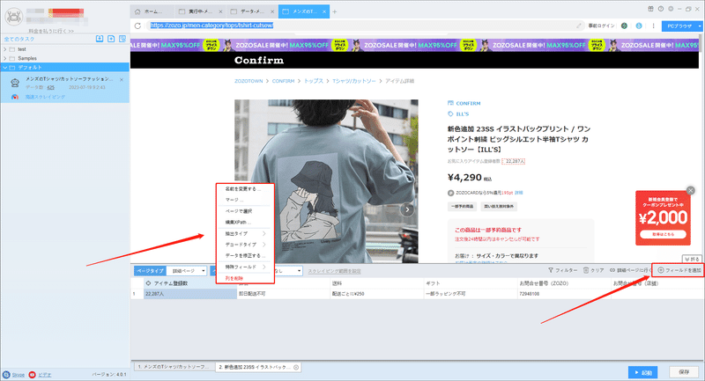This screenshot has width=705, height=381.
Task: Click the gift box icon in title bar
Action: point(650,9)
